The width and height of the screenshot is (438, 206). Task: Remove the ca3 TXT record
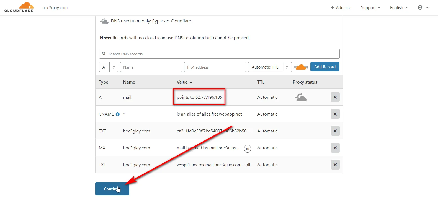point(335,131)
